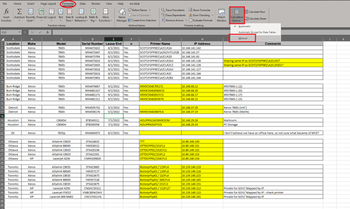Toggle Show Formulas

[x=200, y=10]
